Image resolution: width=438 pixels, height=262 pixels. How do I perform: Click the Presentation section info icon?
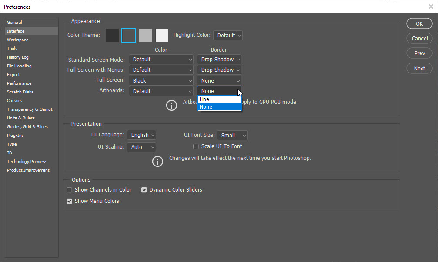pos(157,161)
